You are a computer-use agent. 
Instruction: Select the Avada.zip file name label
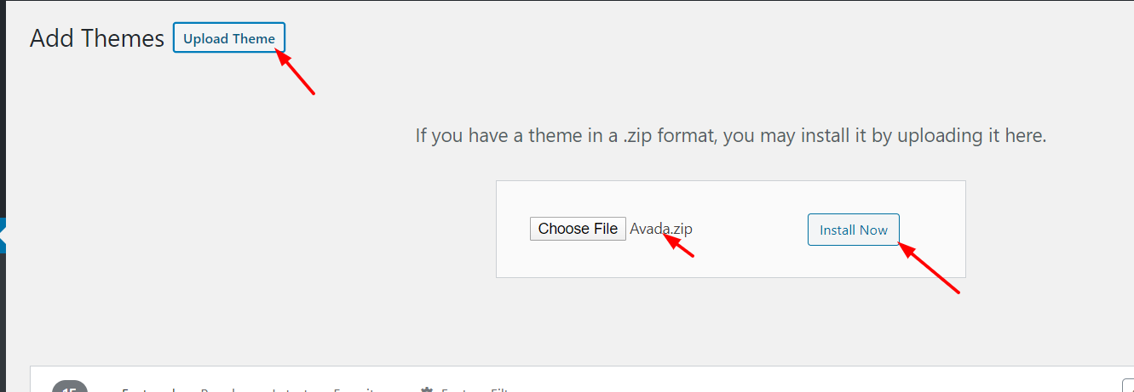tap(661, 229)
